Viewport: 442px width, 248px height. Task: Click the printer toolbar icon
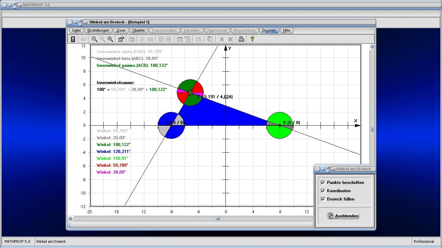coord(241,39)
